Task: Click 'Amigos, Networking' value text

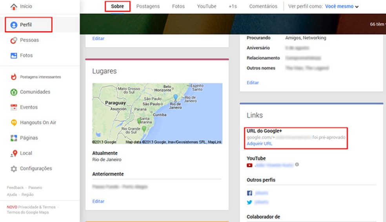Action: (x=306, y=38)
